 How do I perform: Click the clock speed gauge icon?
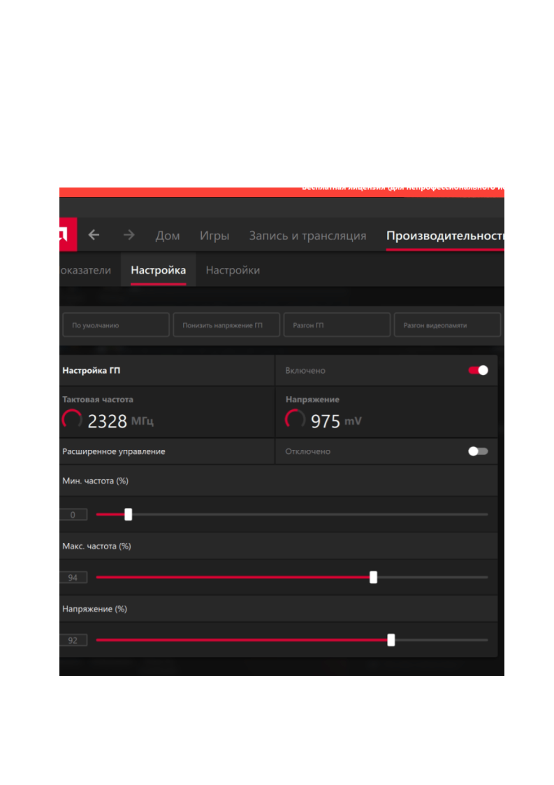coord(72,419)
